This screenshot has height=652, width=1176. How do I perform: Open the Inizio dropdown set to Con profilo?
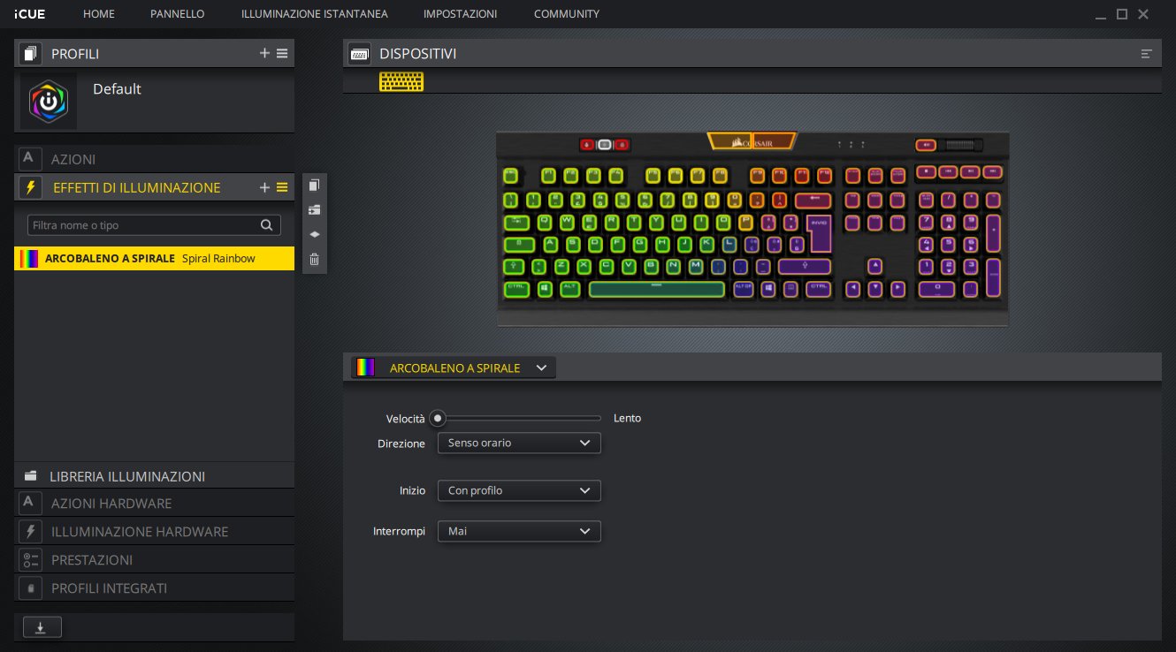click(x=519, y=490)
